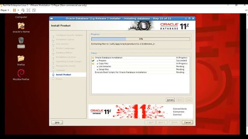Click the yellow arrow beside Oracle Database installation
The height and width of the screenshot is (139, 248).
click(93, 58)
